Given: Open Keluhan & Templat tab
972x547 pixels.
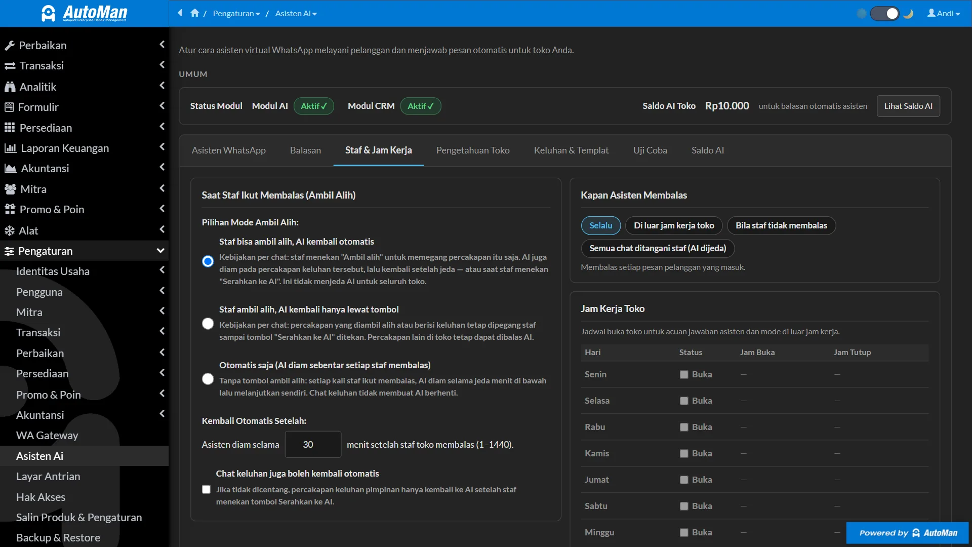Looking at the screenshot, I should tap(571, 150).
